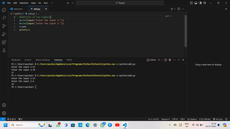
Task: Open the Run menu
Action: 46,3
